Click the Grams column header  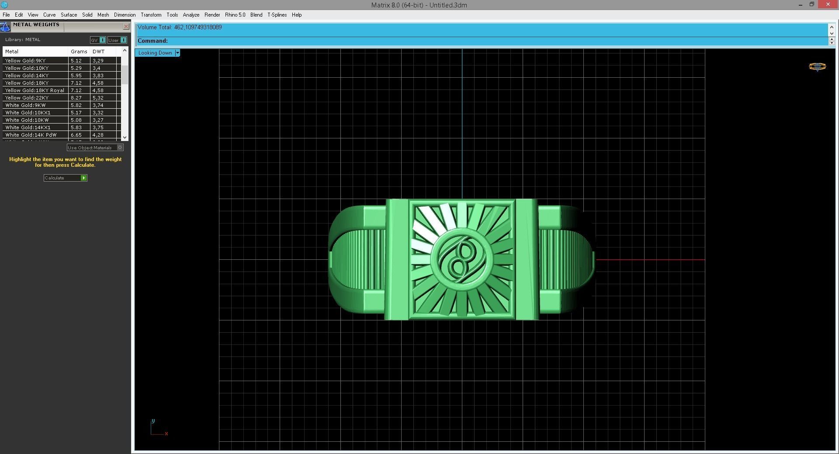pos(79,52)
